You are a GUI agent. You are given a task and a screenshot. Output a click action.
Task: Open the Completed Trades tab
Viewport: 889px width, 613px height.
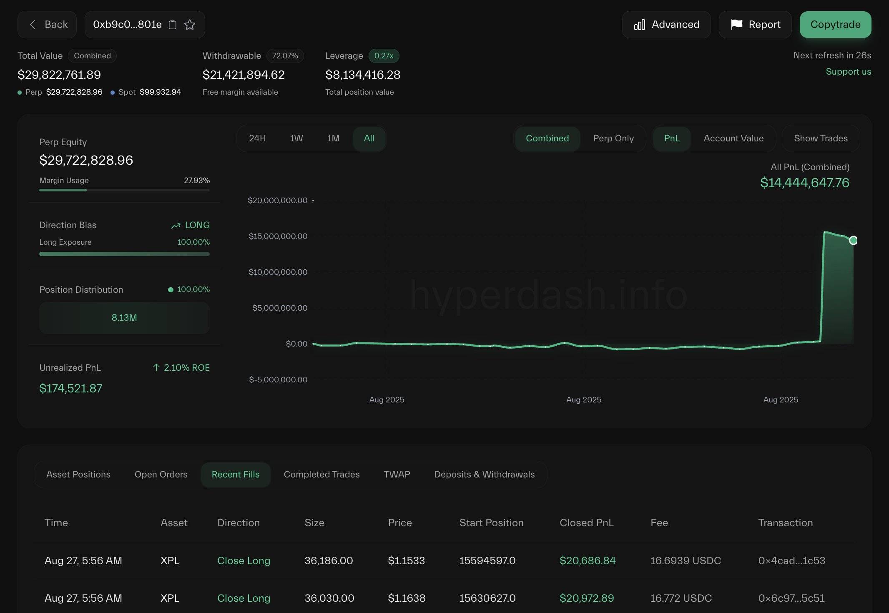[321, 475]
